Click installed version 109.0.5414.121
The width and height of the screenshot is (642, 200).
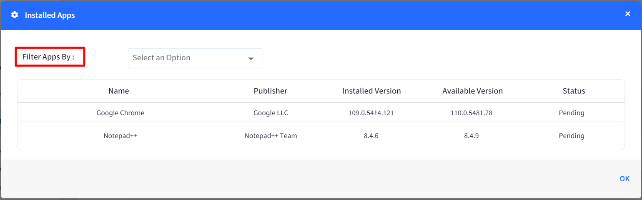pos(371,113)
